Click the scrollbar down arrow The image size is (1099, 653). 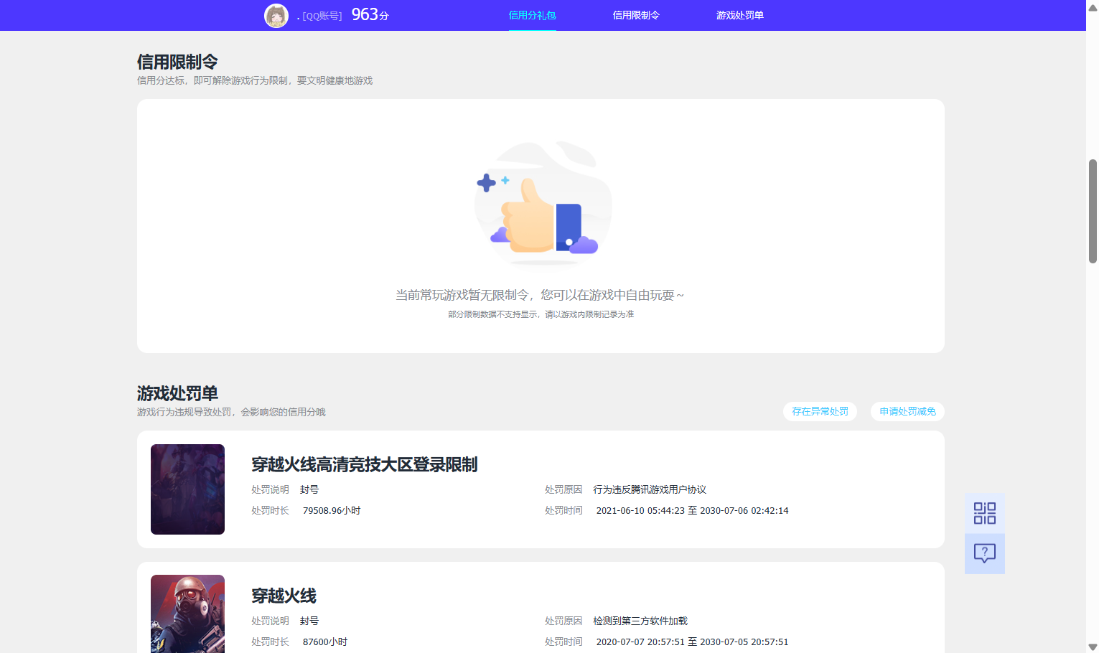click(x=1093, y=647)
